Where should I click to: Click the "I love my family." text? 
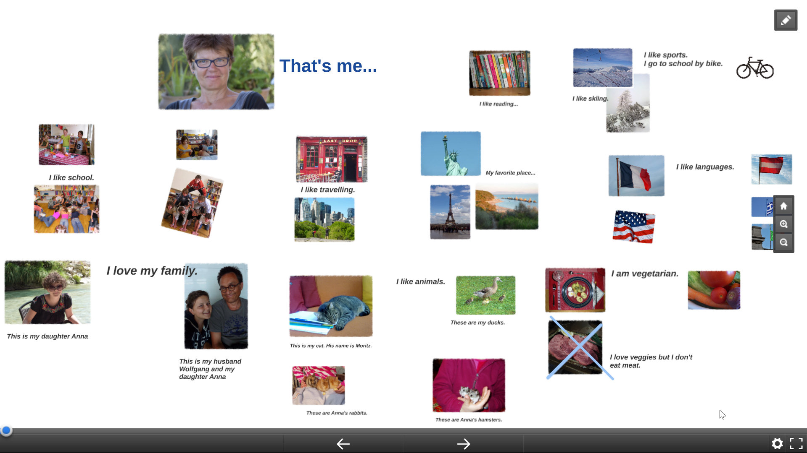click(152, 271)
